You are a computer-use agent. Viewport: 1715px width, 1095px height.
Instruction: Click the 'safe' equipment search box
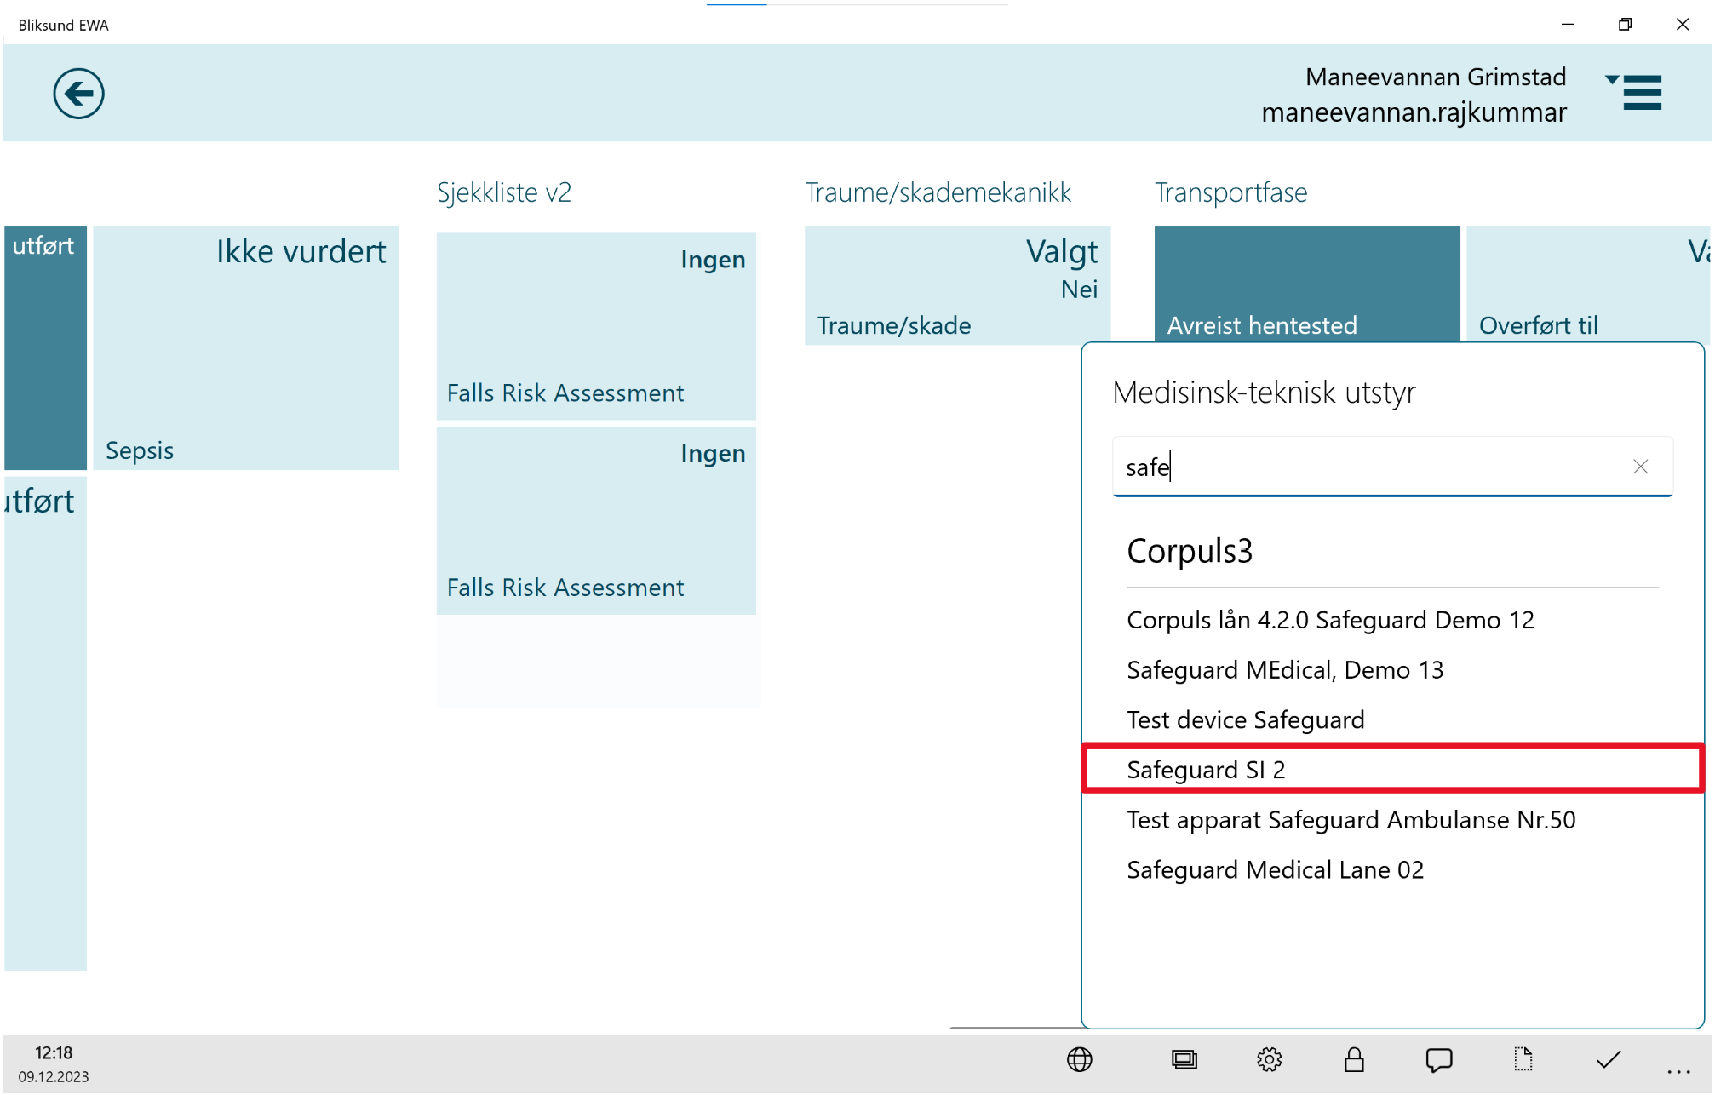(x=1392, y=467)
